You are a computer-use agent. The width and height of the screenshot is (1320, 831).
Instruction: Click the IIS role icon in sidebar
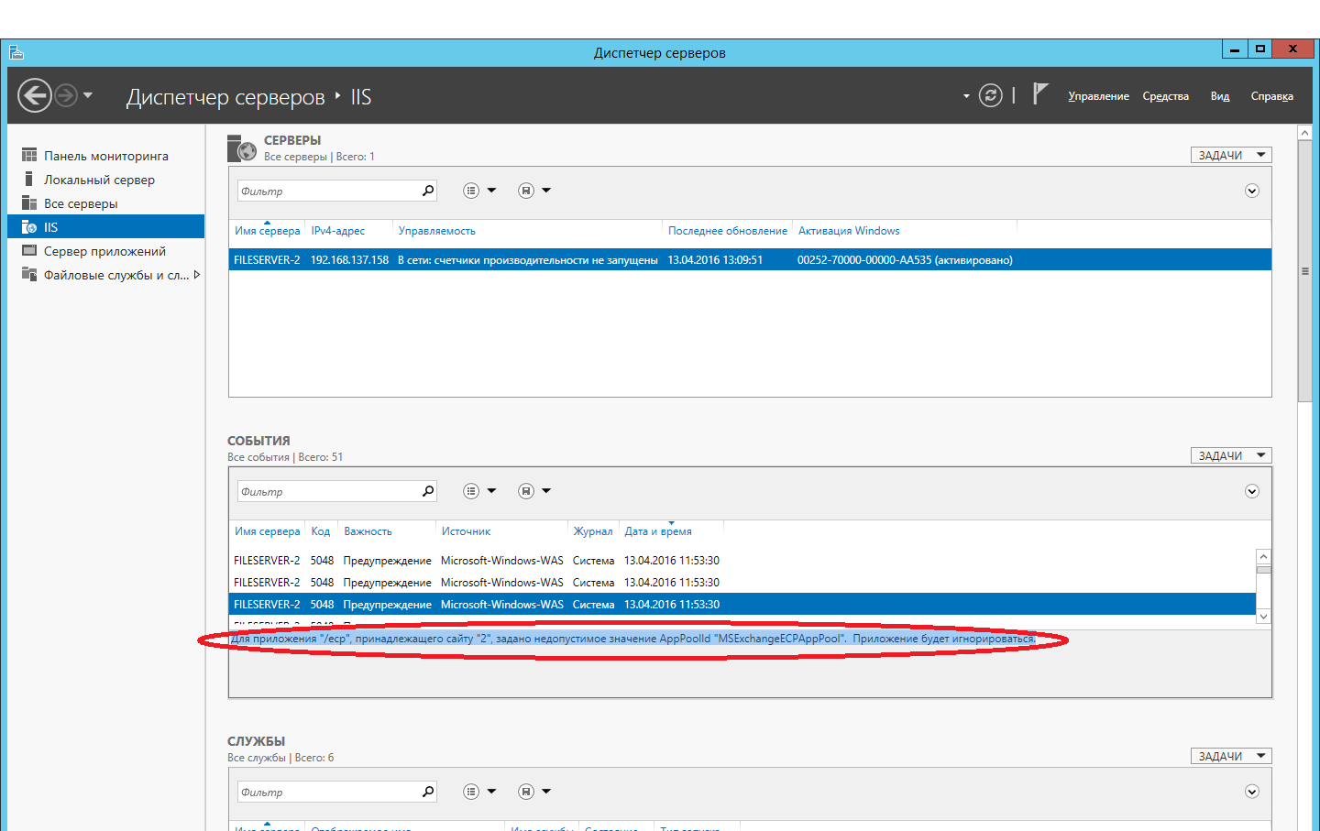click(x=29, y=227)
